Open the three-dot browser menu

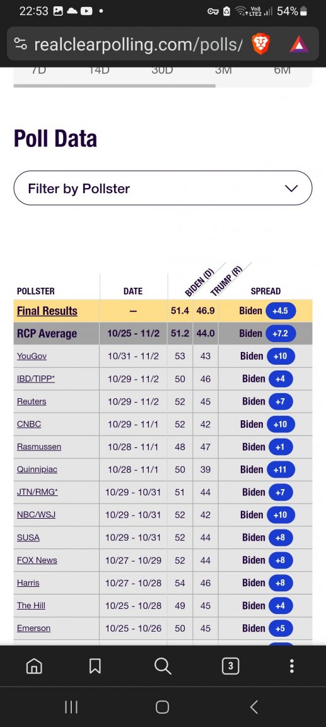pyautogui.click(x=291, y=666)
